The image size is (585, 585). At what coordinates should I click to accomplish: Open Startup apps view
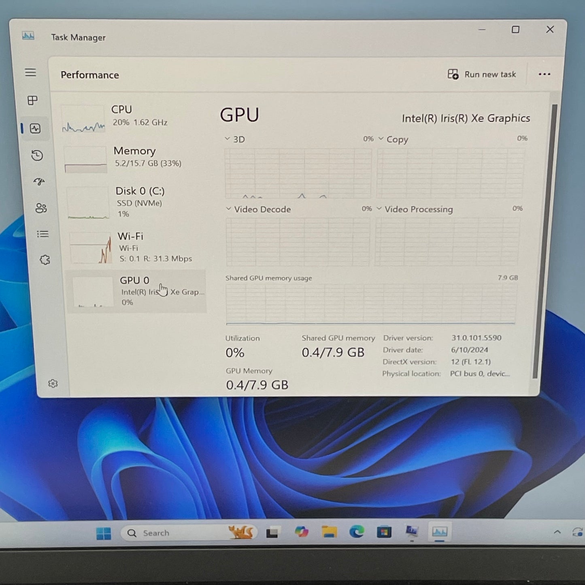coord(38,182)
